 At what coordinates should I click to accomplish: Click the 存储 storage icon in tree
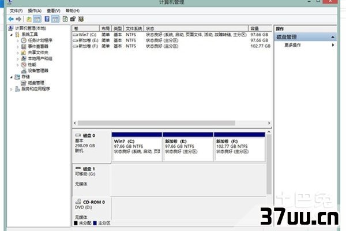[x=17, y=77]
